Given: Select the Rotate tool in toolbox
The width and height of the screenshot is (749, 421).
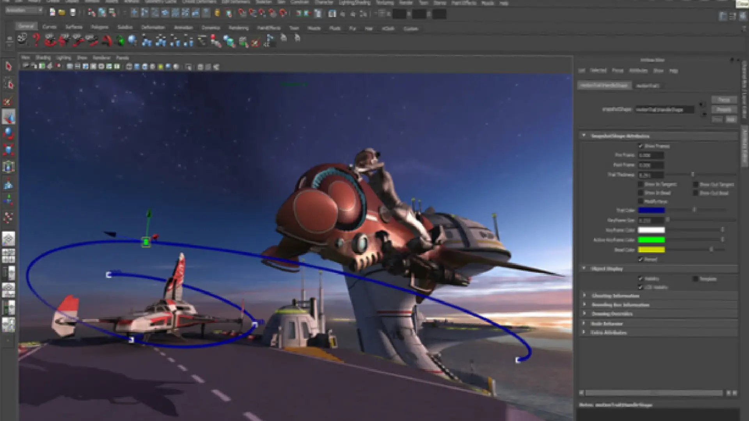Looking at the screenshot, I should click(9, 133).
